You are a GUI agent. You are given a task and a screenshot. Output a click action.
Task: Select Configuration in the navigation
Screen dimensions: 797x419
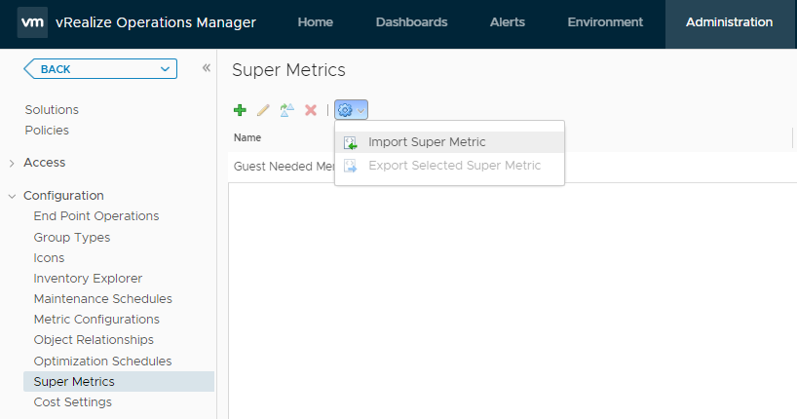(x=63, y=196)
